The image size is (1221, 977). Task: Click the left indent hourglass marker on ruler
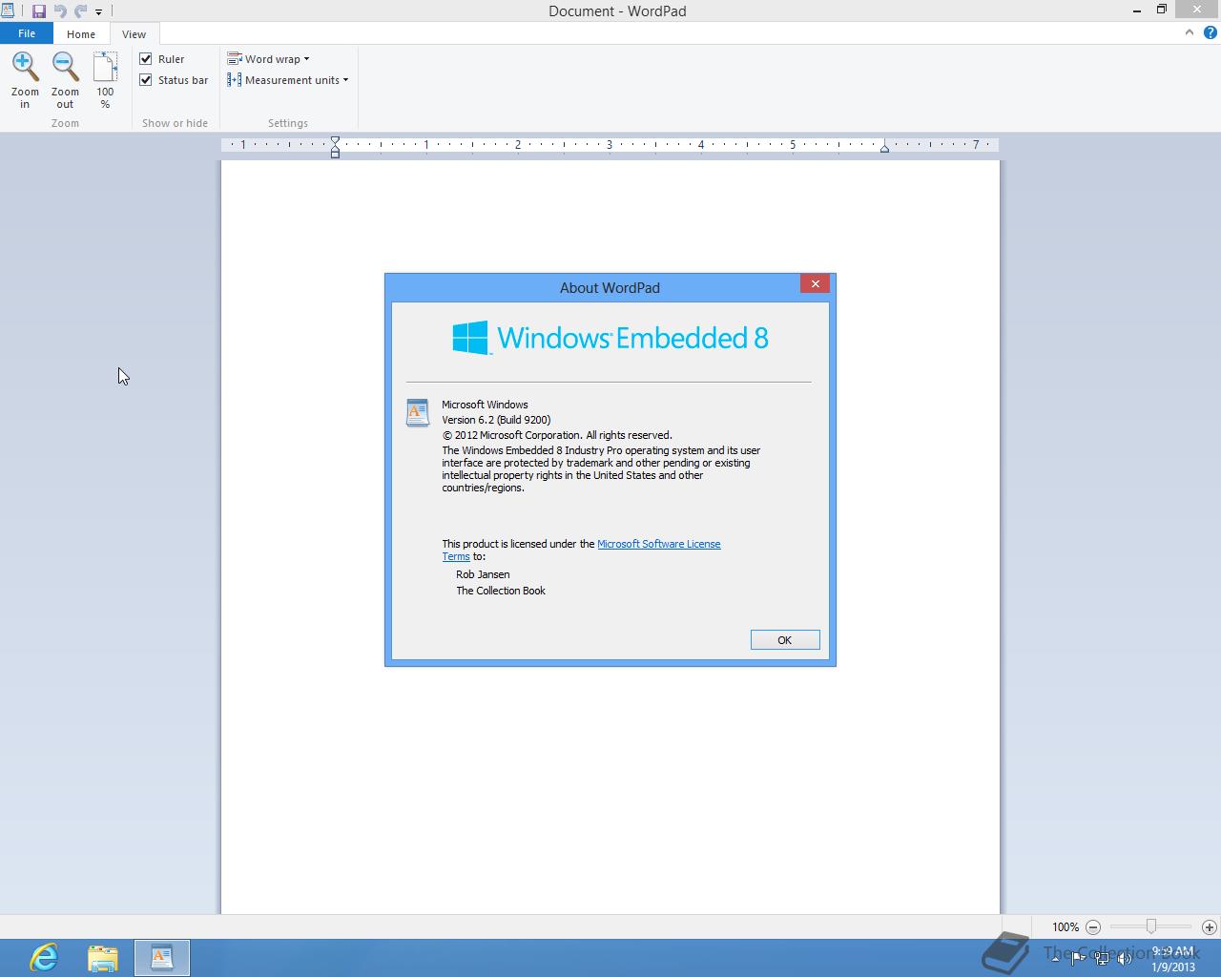(x=335, y=146)
